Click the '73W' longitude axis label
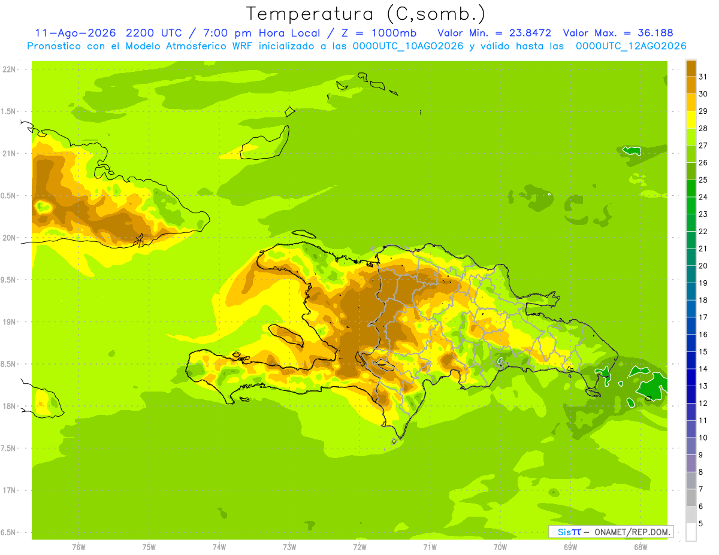The image size is (719, 555). 289,547
